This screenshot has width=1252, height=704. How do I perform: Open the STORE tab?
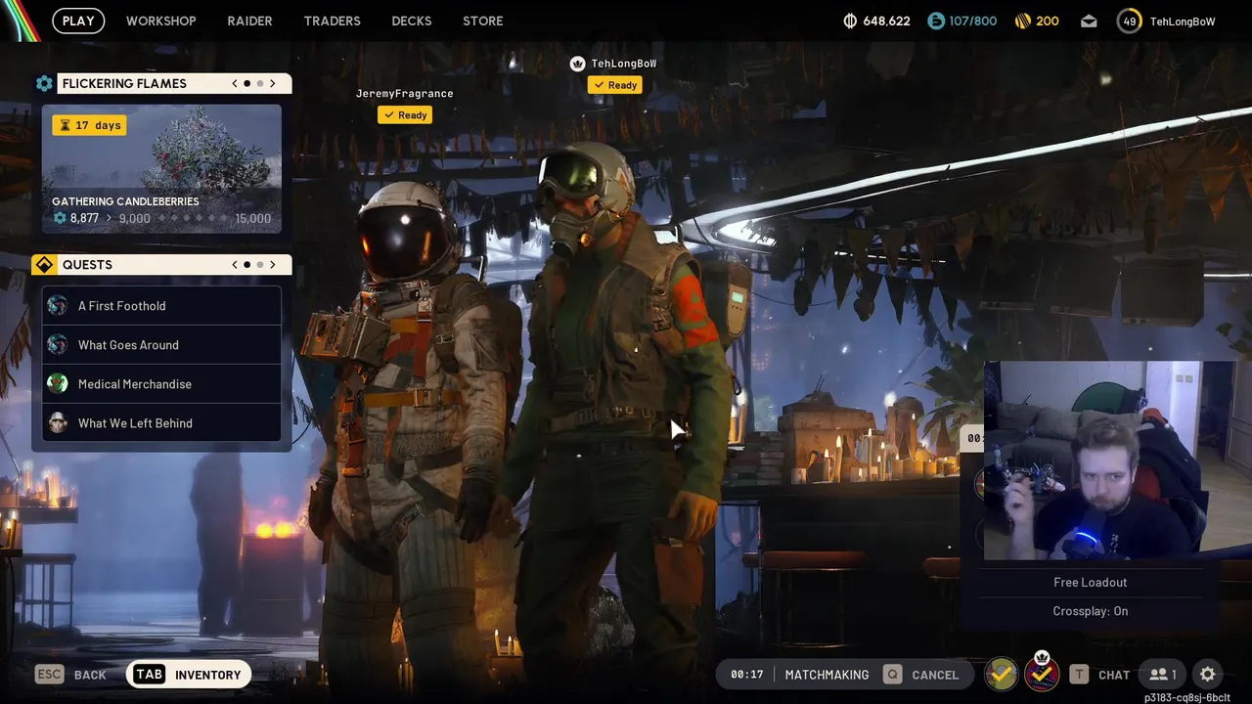click(x=482, y=21)
